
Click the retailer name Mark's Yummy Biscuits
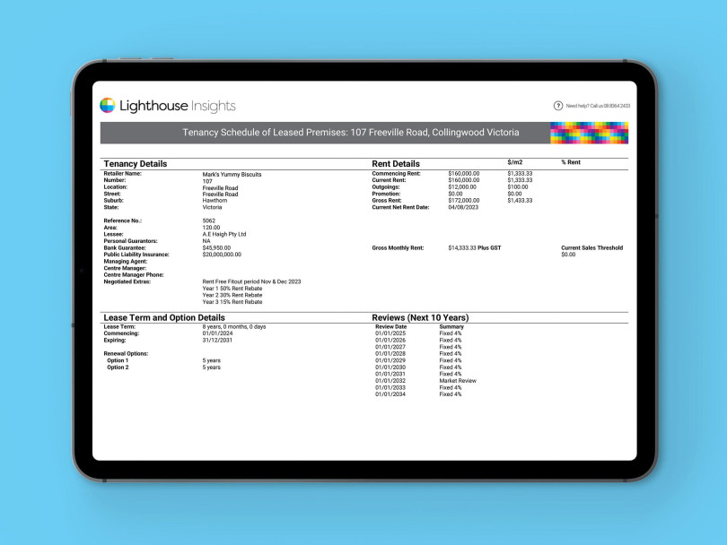point(232,173)
